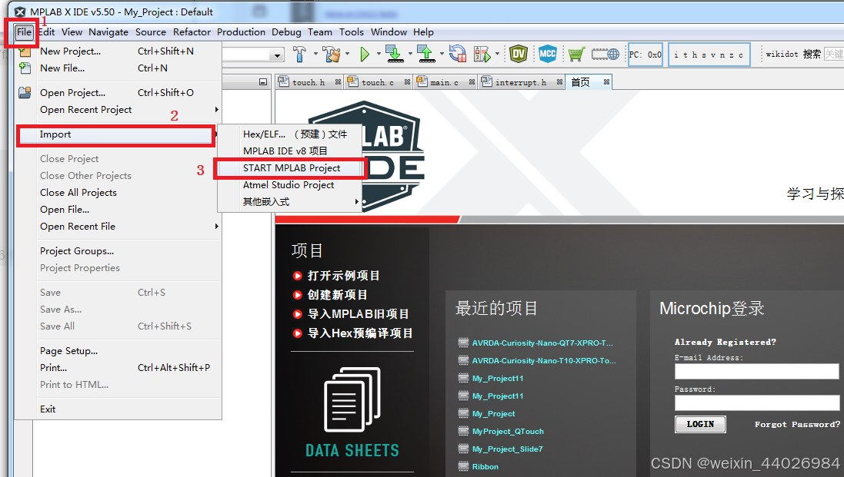The height and width of the screenshot is (477, 844).
Task: Click the Hold in Reset icon
Action: click(x=458, y=54)
